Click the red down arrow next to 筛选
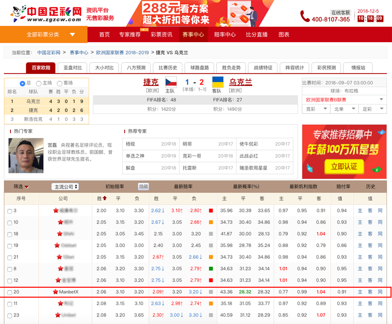Screen dimensions: 392x324 coord(27,187)
